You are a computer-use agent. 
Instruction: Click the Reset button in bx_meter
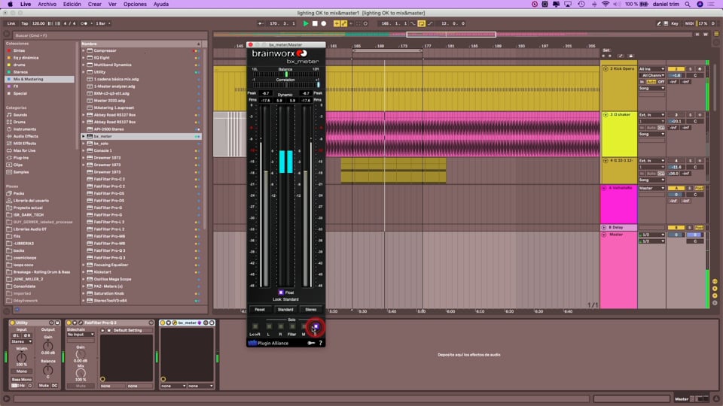(x=260, y=309)
